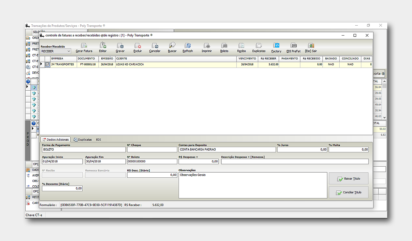This screenshot has height=241, width=412.
Task: Click the FT-000001/18 document cell
Action: point(88,64)
